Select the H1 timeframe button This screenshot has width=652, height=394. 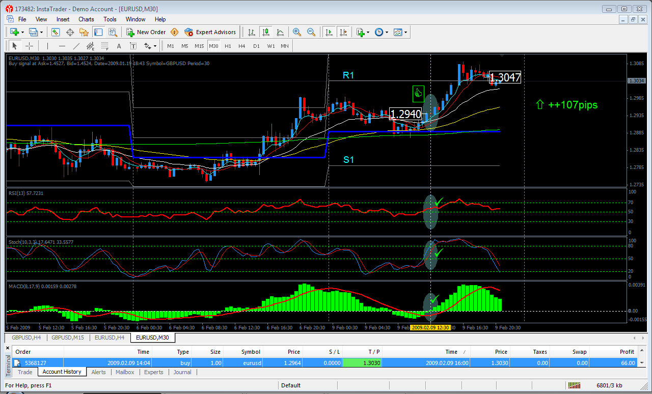point(228,46)
